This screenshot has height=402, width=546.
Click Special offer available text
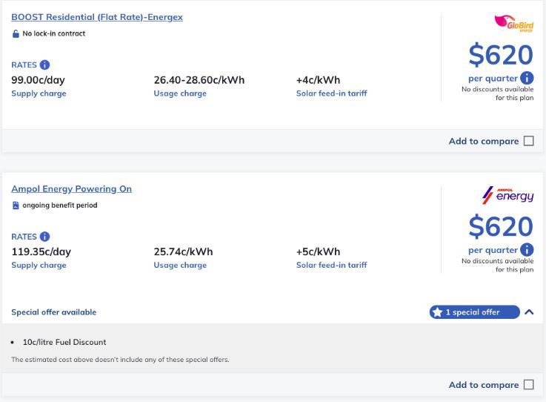(x=53, y=312)
